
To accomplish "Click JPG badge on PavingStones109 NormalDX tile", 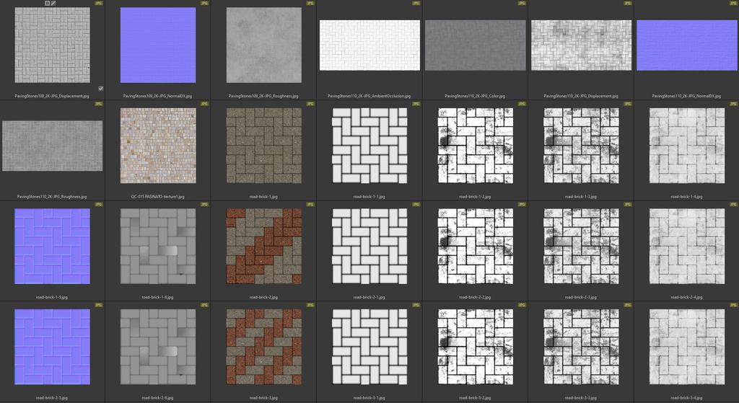I will 204,4.
